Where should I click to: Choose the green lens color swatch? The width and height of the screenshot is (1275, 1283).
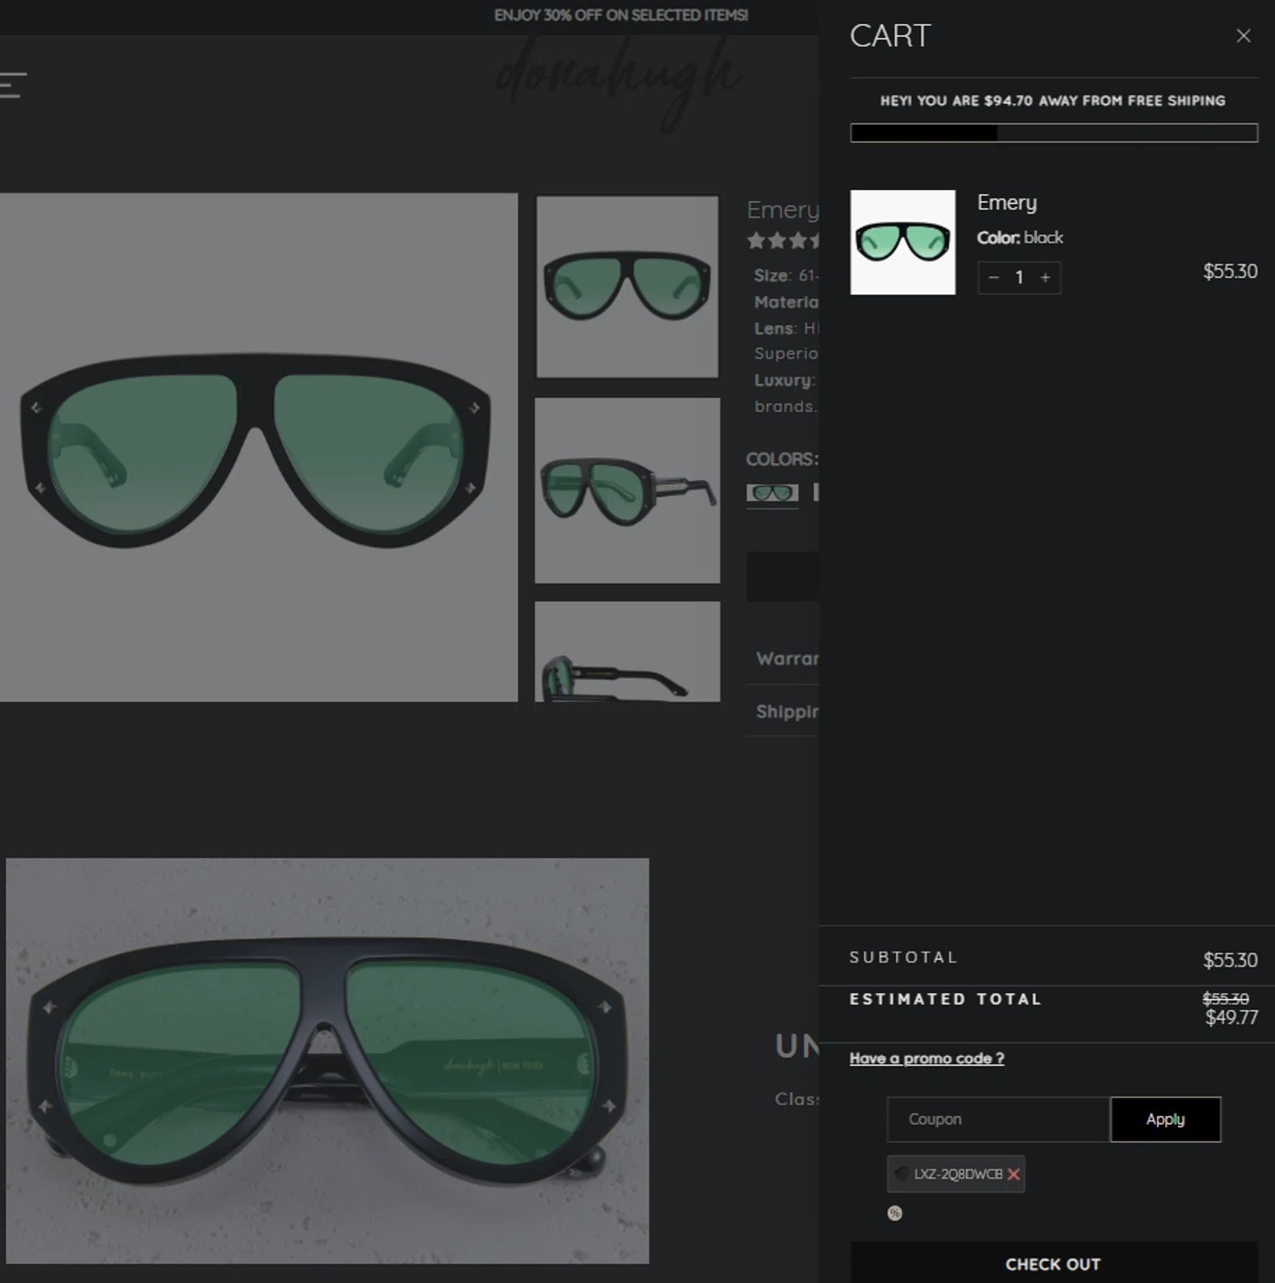click(773, 493)
